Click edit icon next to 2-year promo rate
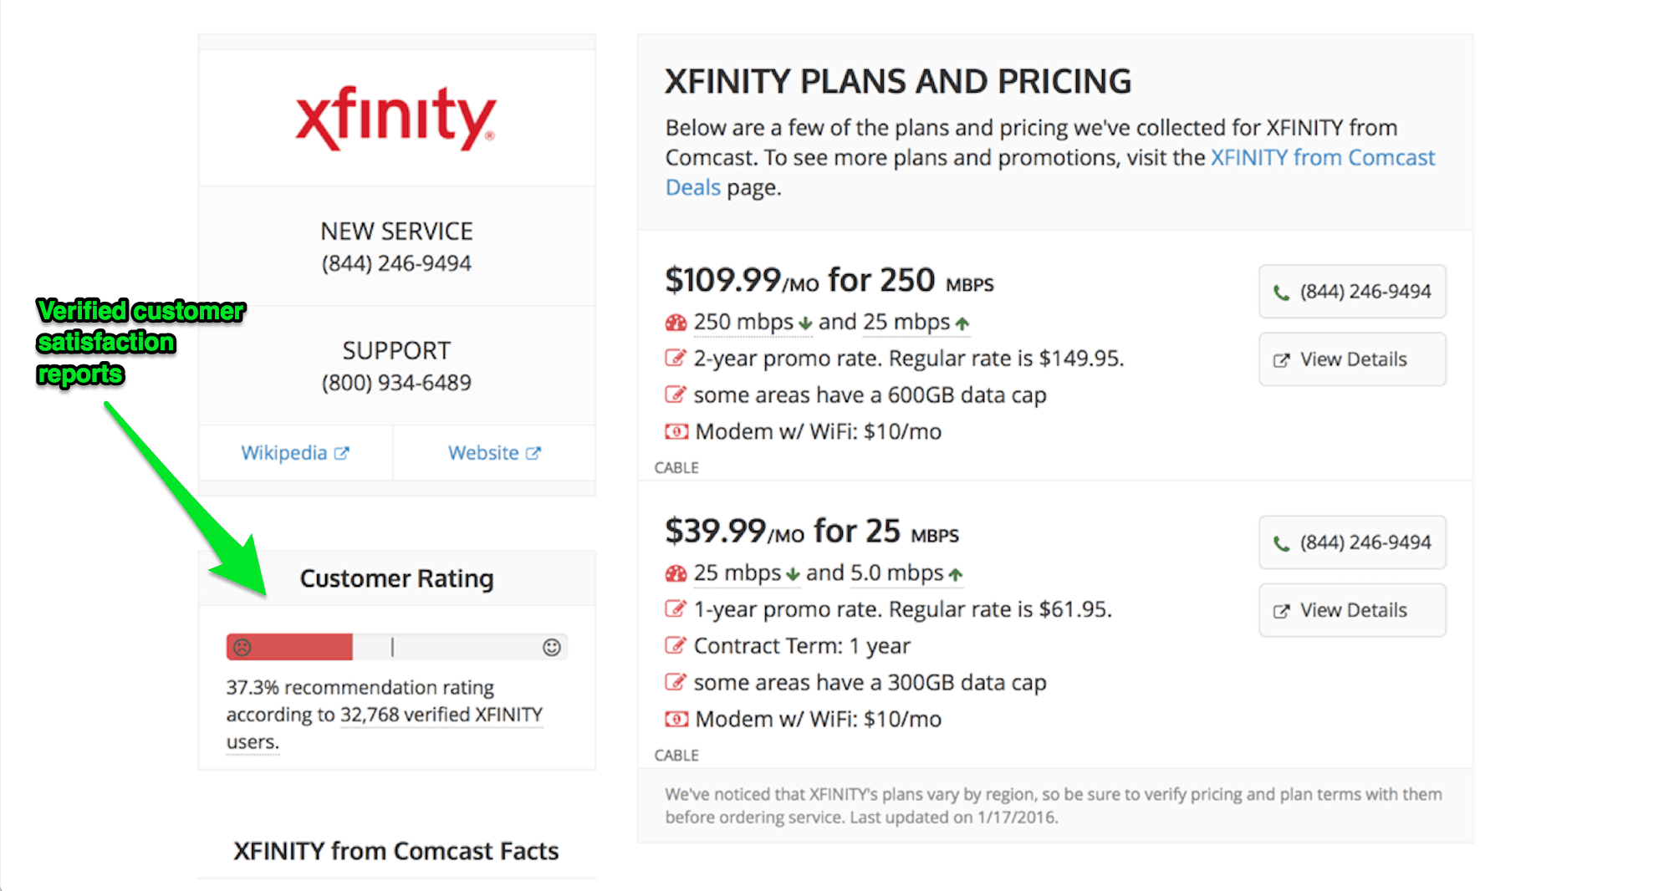This screenshot has height=891, width=1674. point(675,359)
